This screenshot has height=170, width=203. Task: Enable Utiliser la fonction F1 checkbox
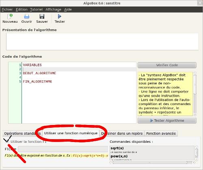pos(7,142)
